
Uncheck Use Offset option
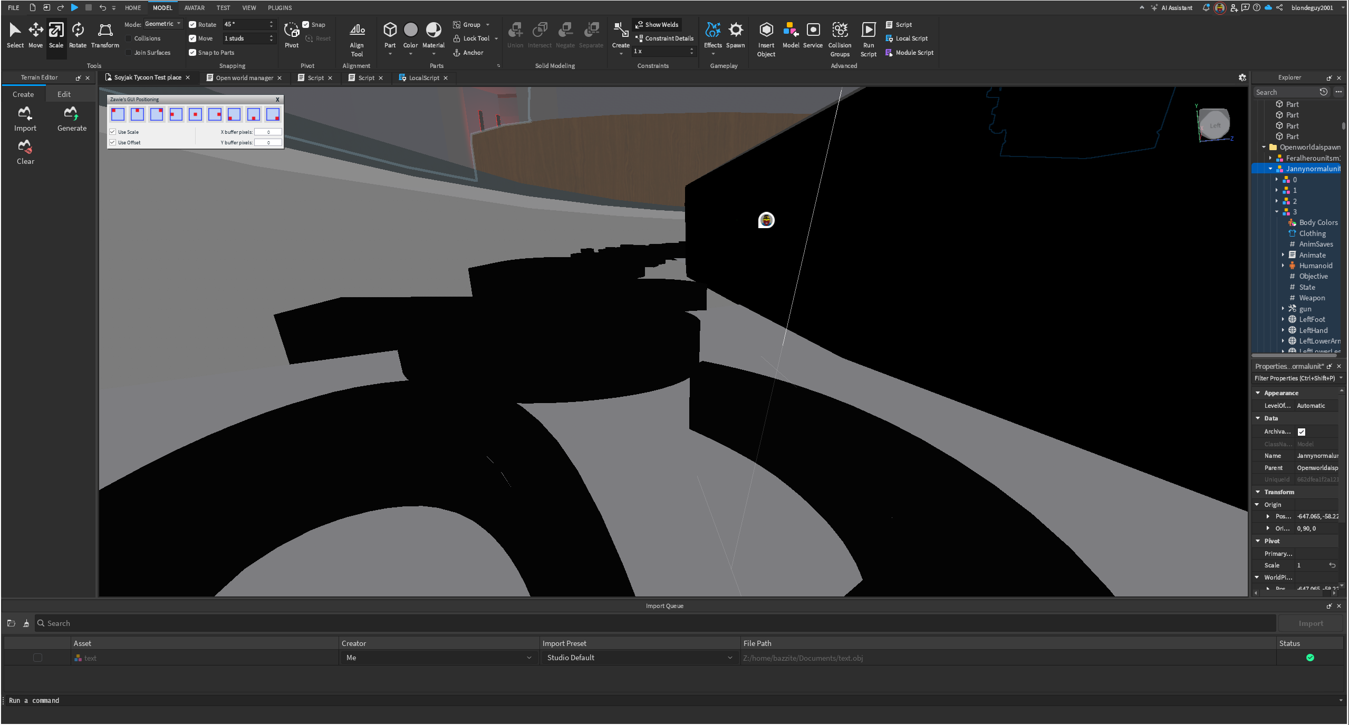point(112,142)
